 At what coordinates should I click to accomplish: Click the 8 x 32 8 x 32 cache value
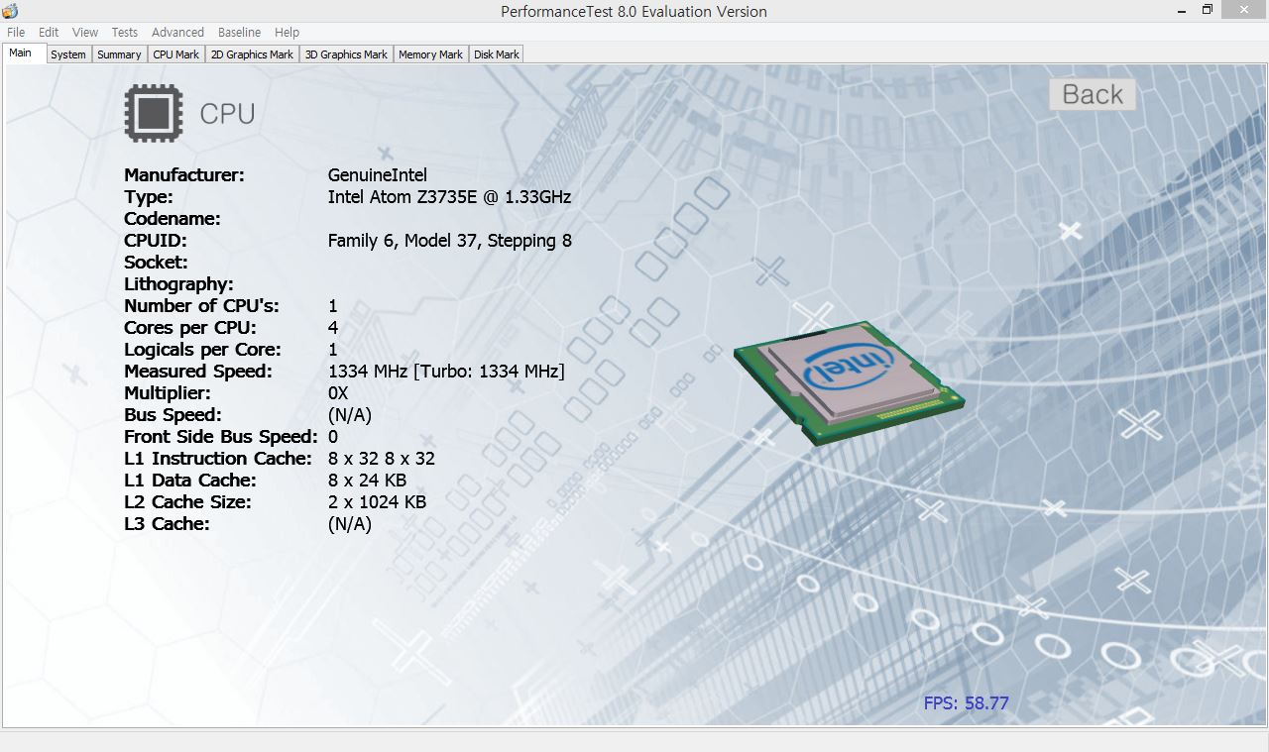click(382, 459)
